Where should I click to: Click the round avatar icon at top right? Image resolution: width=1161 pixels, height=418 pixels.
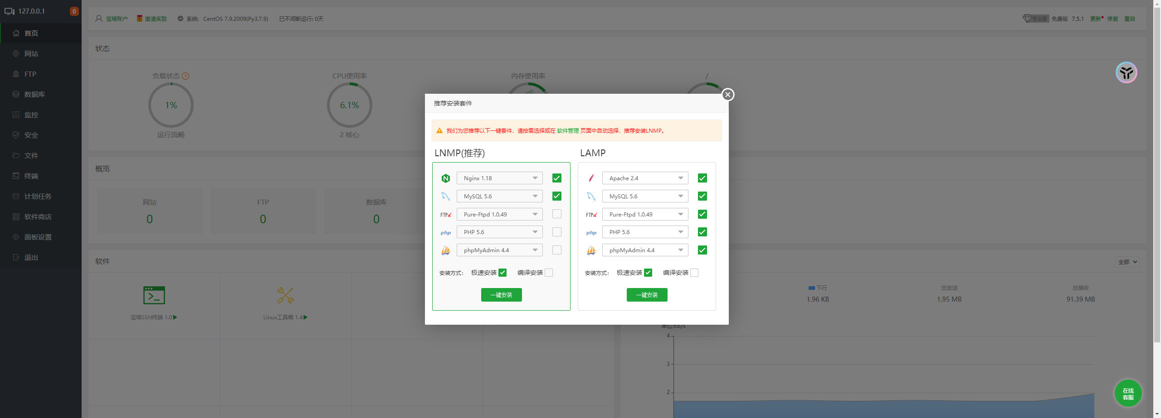[1126, 72]
